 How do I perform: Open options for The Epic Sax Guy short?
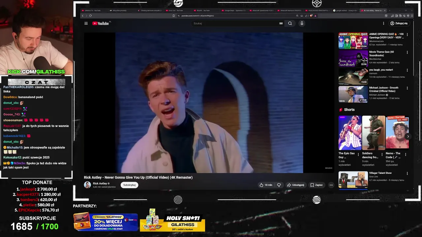pos(358,154)
